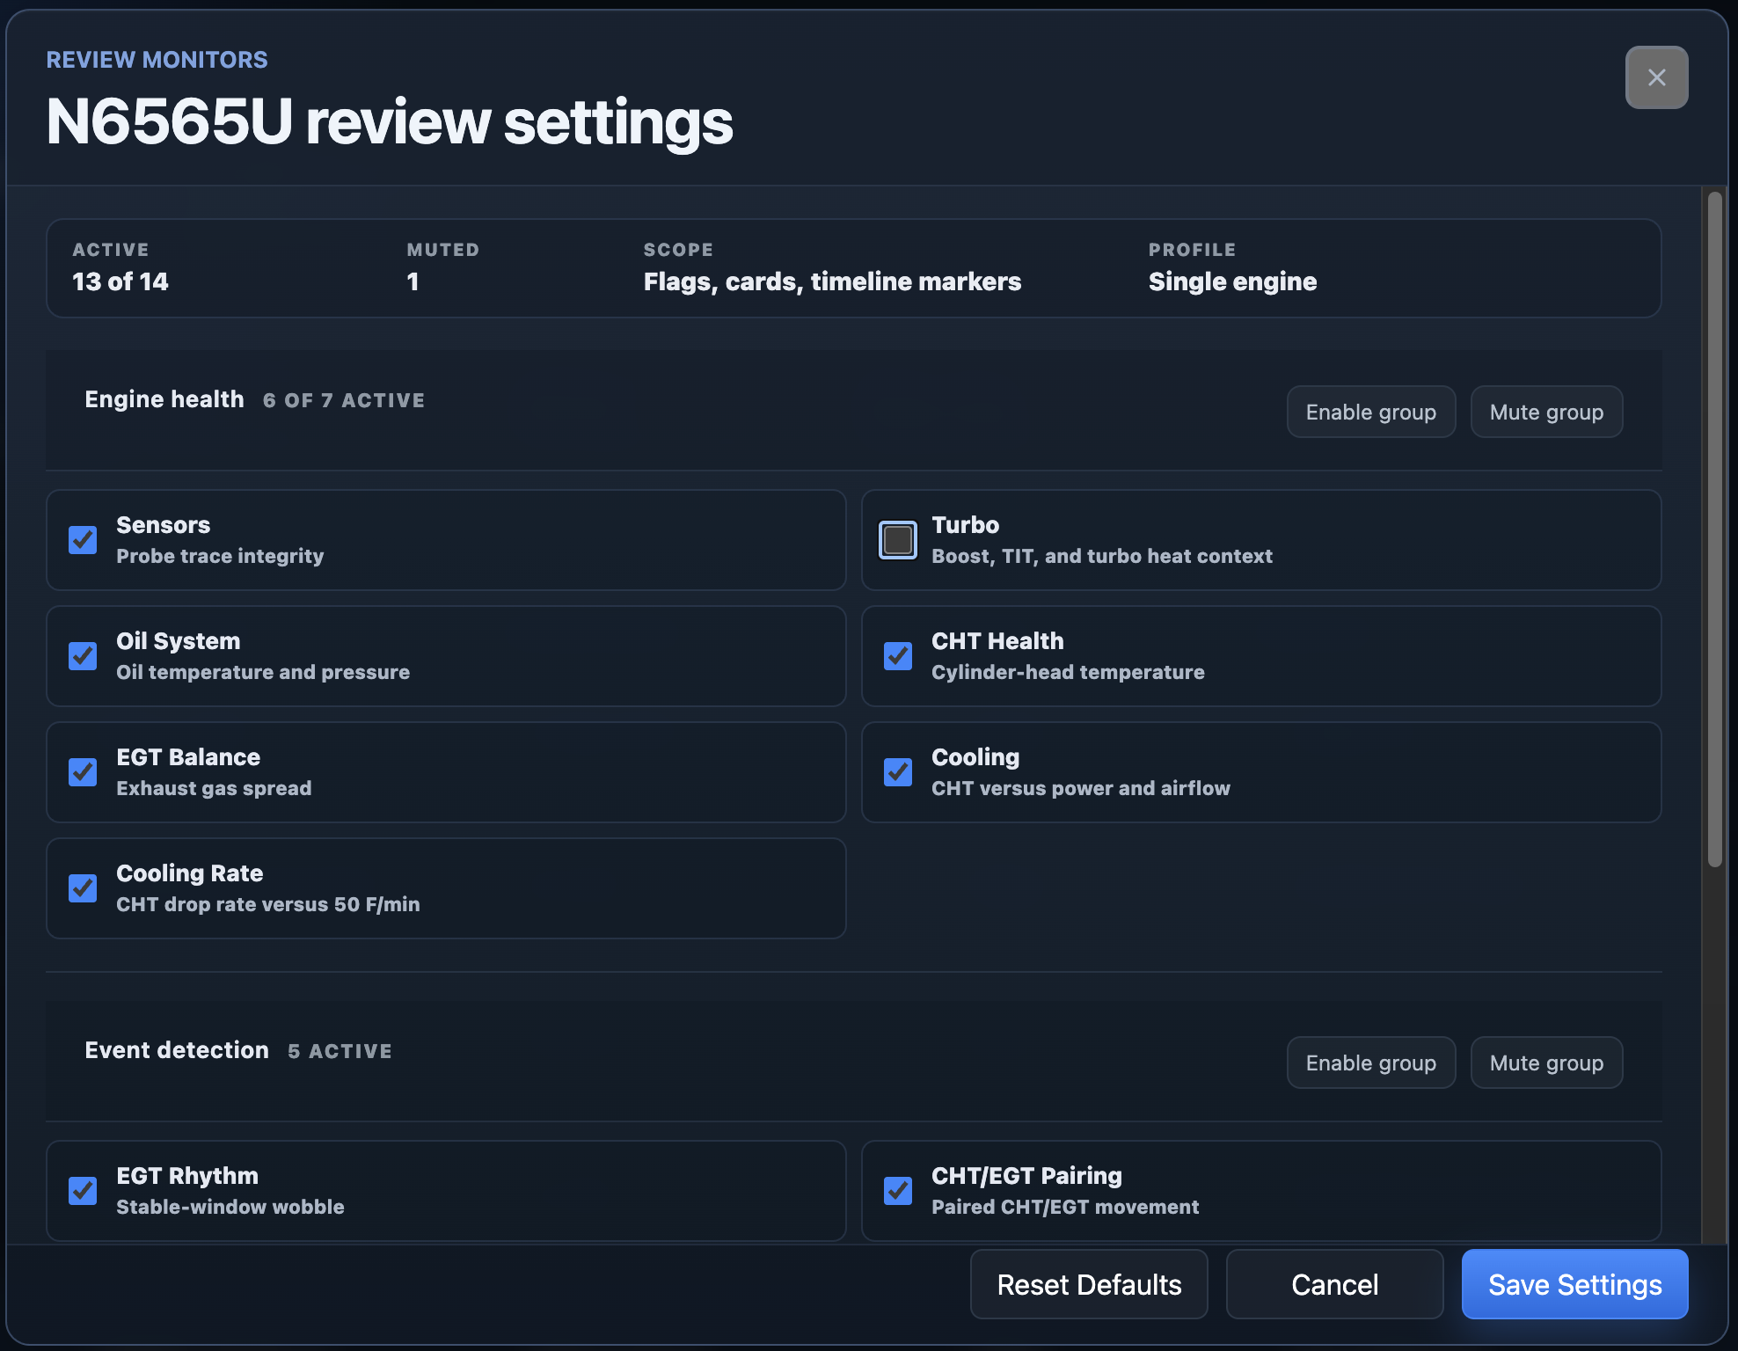Disable the EGT Balance checkbox
The image size is (1738, 1351).
[x=83, y=772]
